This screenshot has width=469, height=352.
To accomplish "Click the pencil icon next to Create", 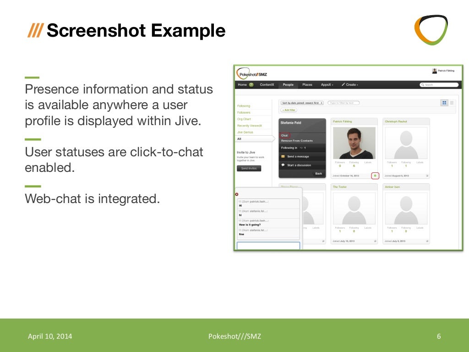I will 343,85.
